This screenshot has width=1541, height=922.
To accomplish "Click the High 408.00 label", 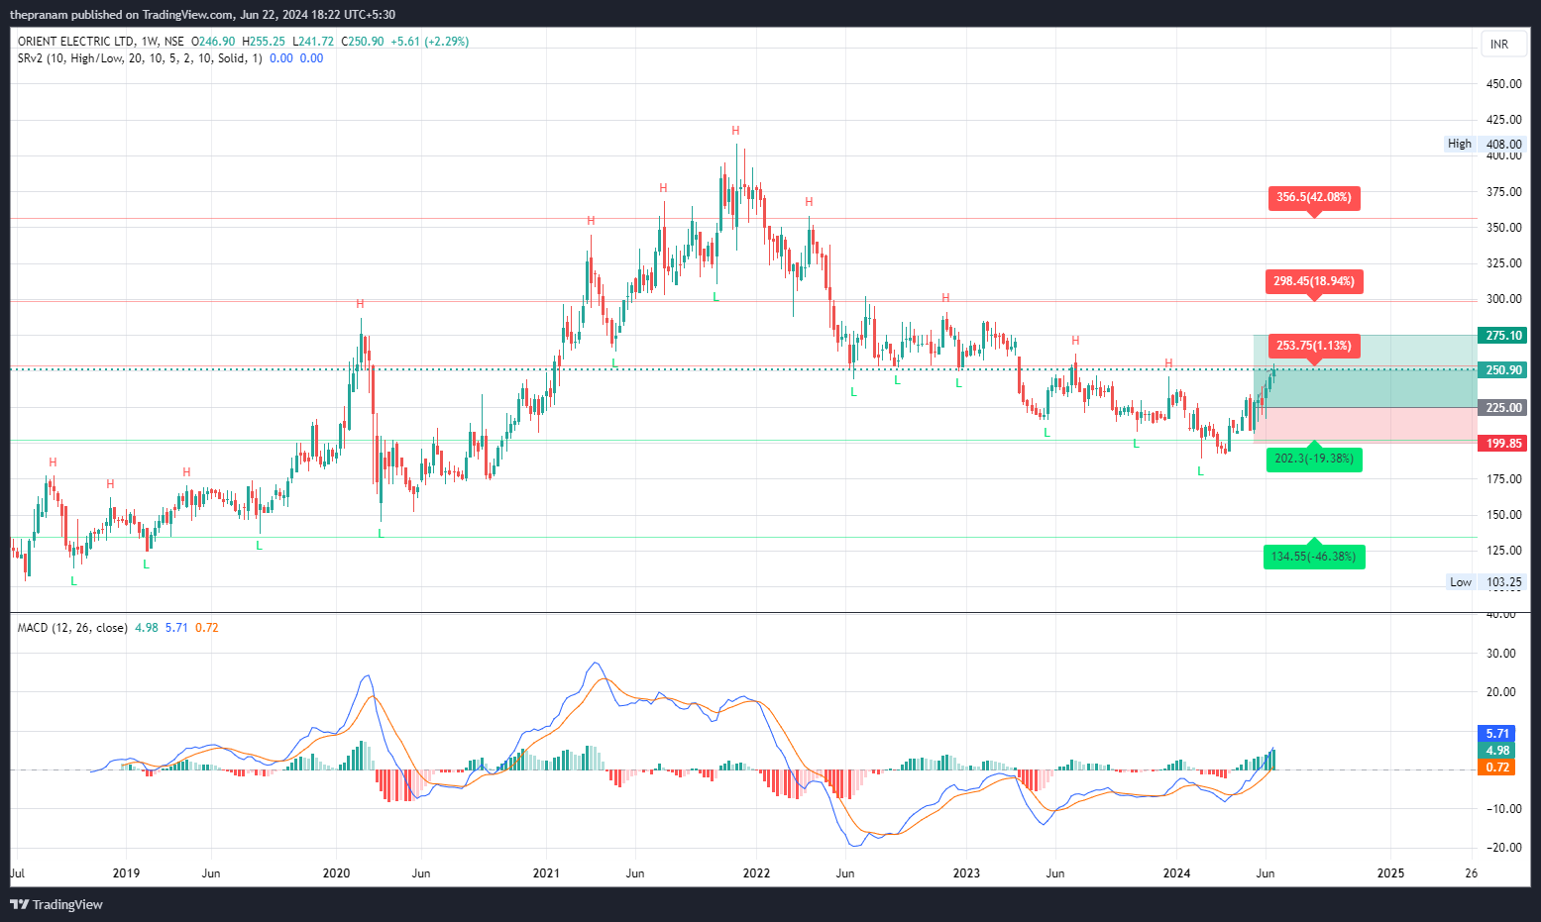I will tap(1486, 144).
